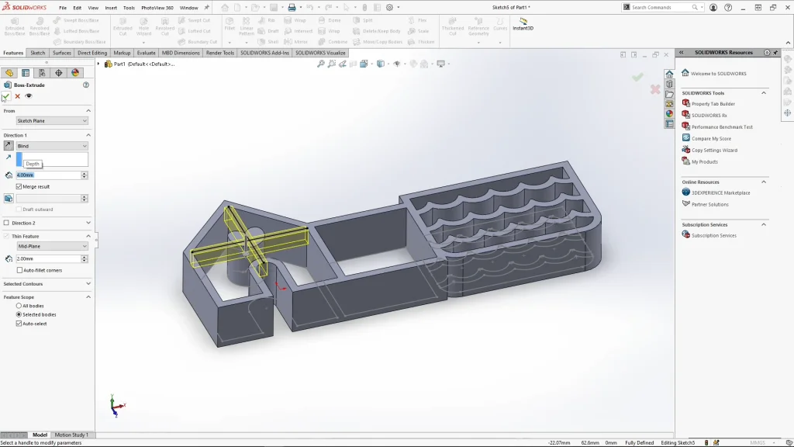Select the All bodies radio button
The width and height of the screenshot is (794, 447).
(19, 306)
